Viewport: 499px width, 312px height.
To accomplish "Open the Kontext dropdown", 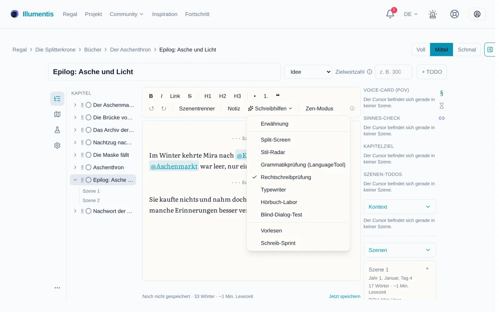I will coord(400,207).
